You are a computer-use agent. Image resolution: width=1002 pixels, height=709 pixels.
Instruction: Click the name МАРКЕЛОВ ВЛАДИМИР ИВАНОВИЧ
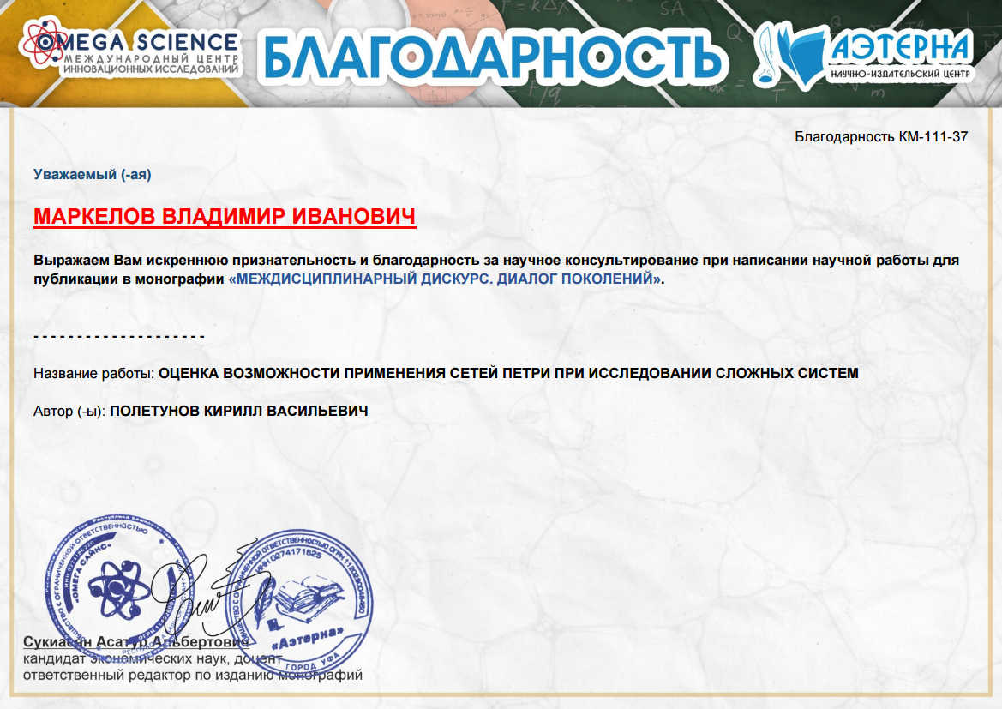[x=225, y=216]
